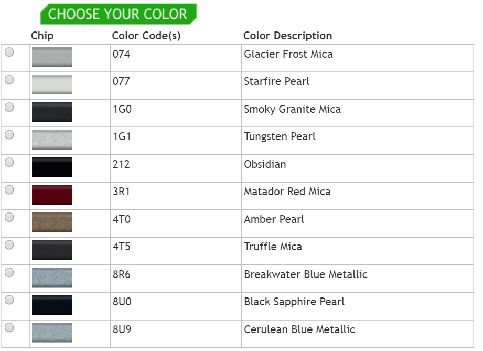
Task: Select the Glacier Frost Mica radio button
Action: [9, 52]
